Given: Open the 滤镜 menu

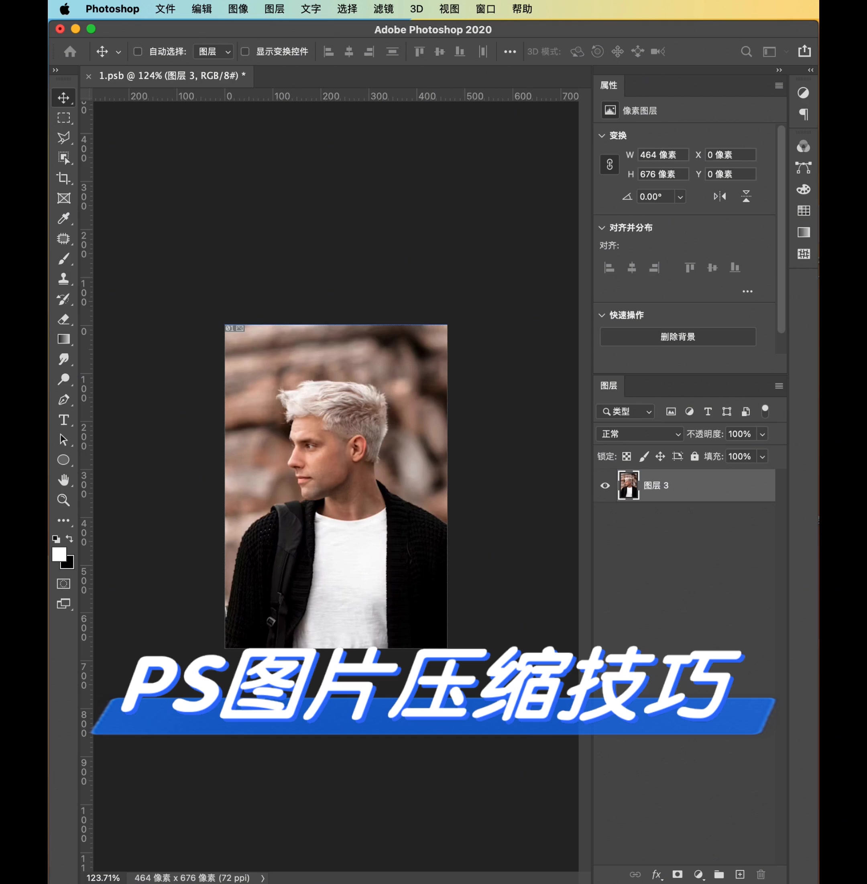Looking at the screenshot, I should coord(384,9).
